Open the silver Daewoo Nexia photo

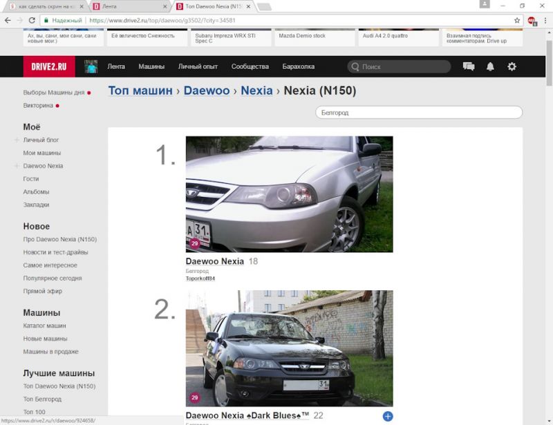pyautogui.click(x=289, y=194)
